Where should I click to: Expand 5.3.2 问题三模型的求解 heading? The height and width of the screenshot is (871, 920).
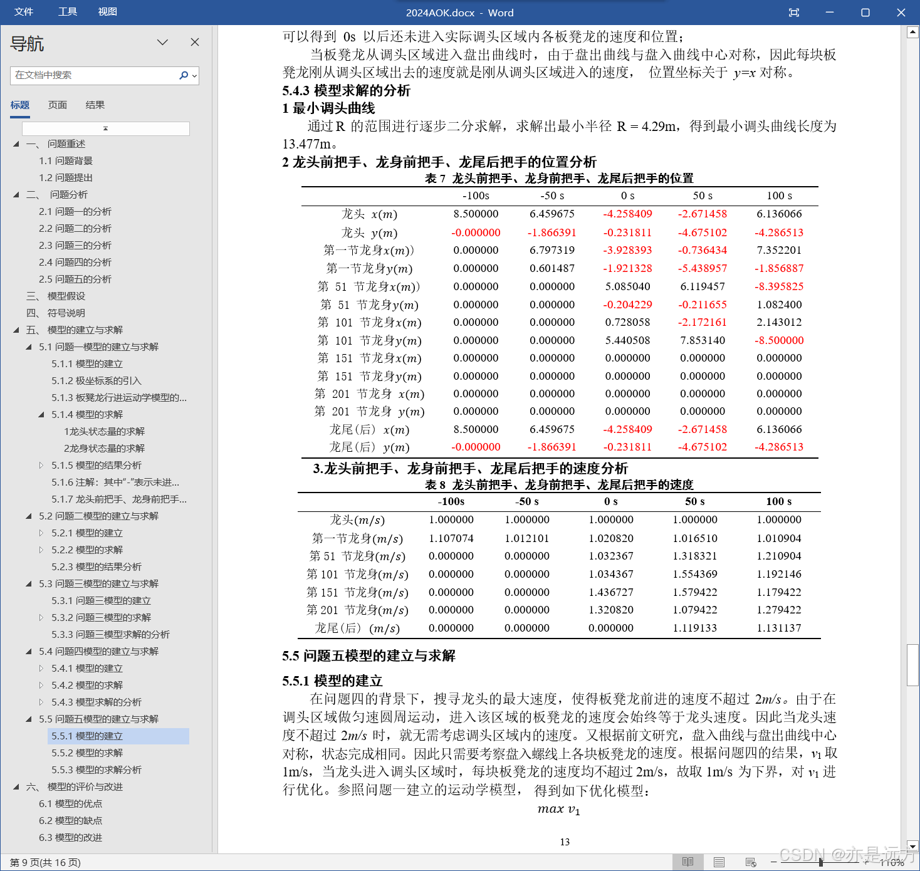click(x=41, y=618)
